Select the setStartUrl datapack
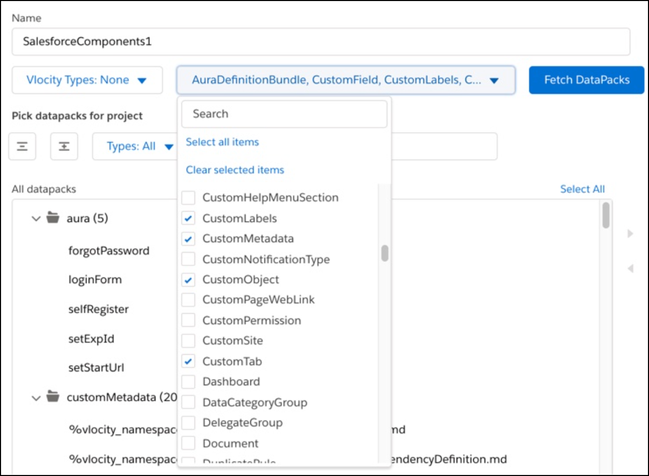 pyautogui.click(x=96, y=368)
